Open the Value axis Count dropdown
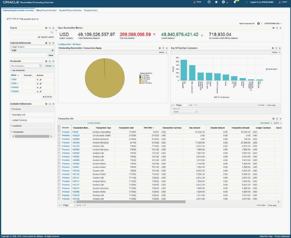 [x=185, y=112]
